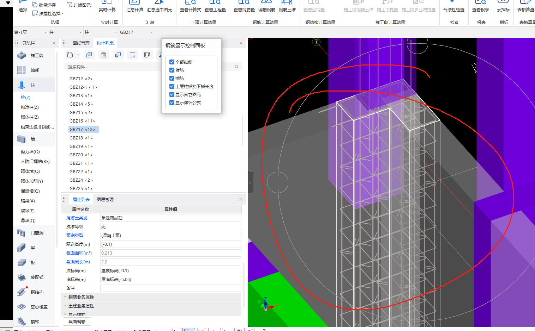Toggle 显示详细公式 checkbox

tap(172, 102)
